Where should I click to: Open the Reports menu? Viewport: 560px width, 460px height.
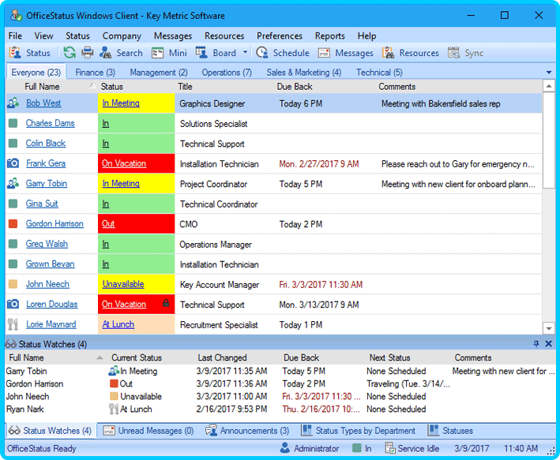pos(329,36)
